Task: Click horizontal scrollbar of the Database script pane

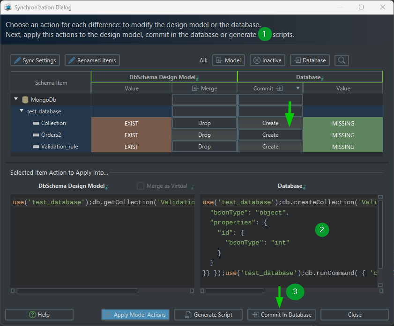Action: (235, 291)
